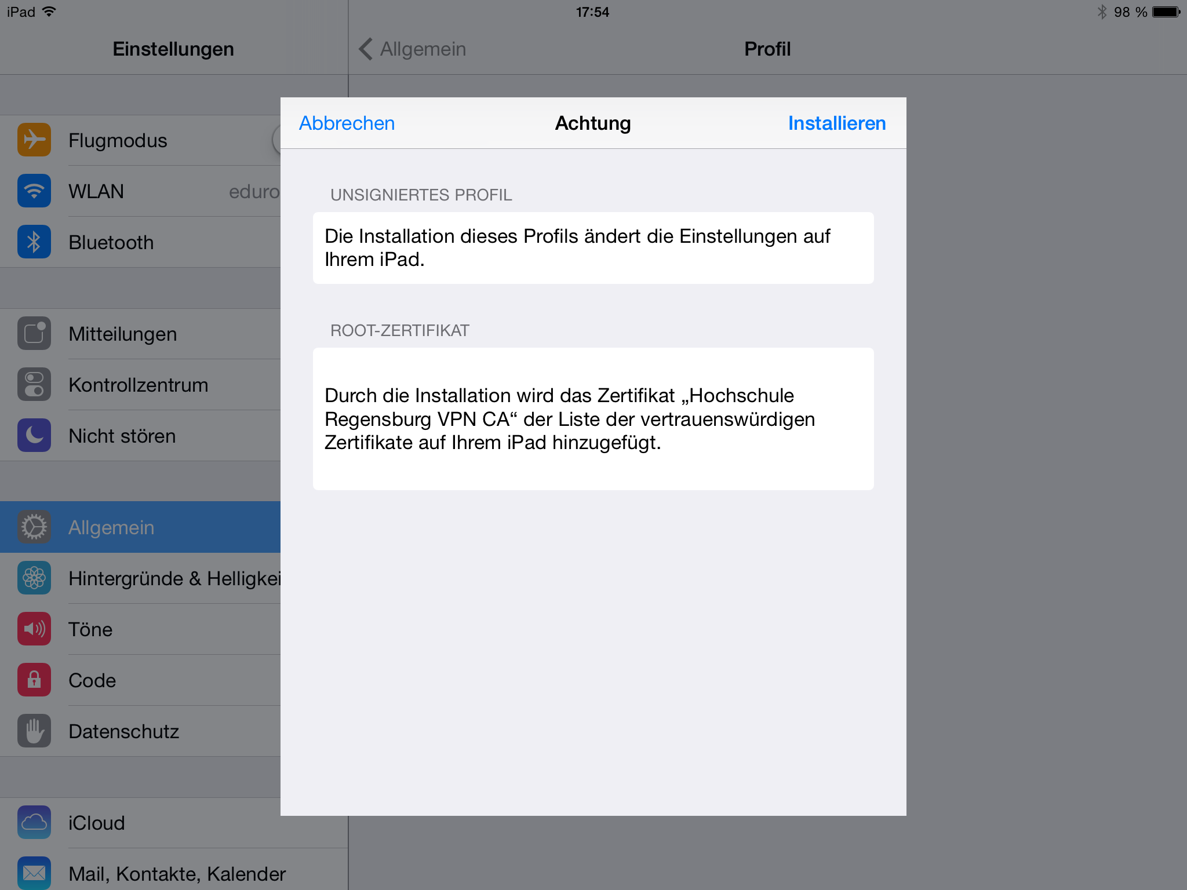Tap the ROOT-ZERTIFIKAT header
Image resolution: width=1187 pixels, height=890 pixels.
point(400,330)
